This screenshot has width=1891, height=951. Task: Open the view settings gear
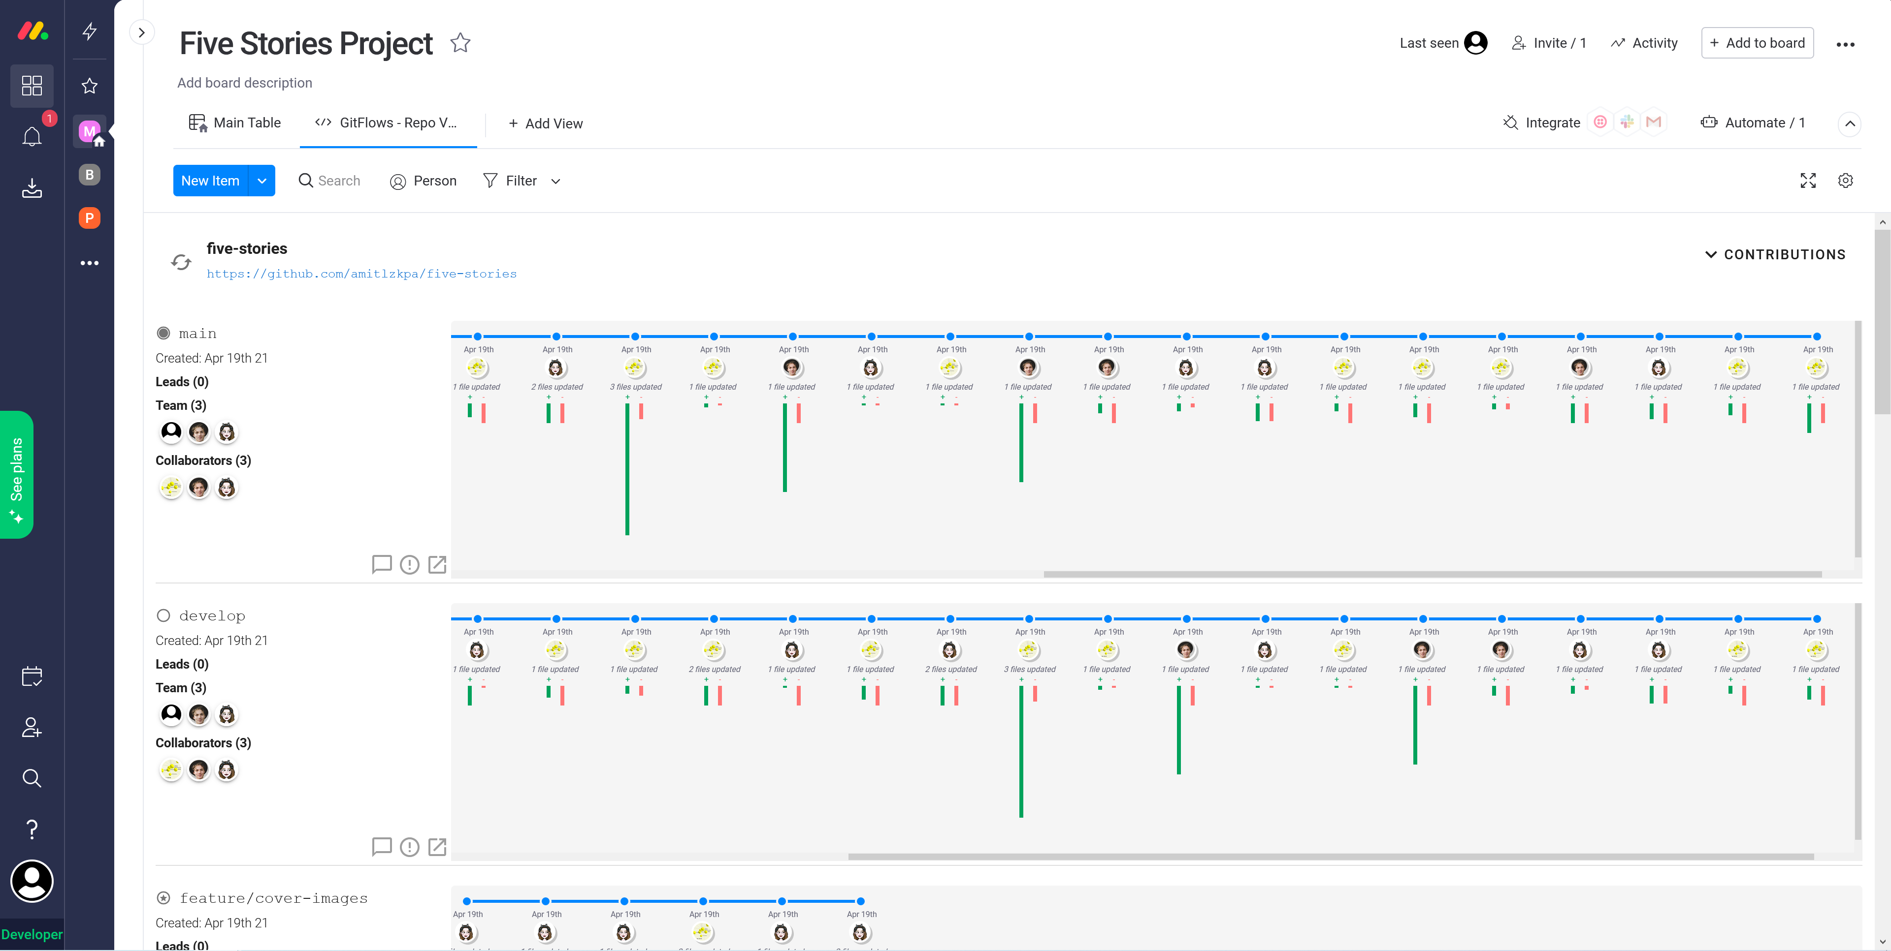click(x=1846, y=181)
